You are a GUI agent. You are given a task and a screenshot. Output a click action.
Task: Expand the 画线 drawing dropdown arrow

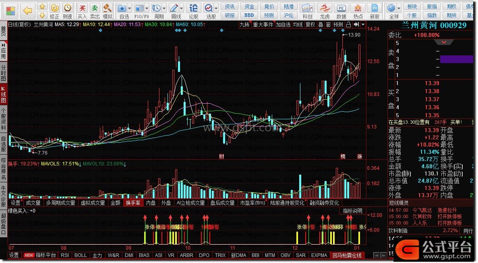tap(182, 8)
